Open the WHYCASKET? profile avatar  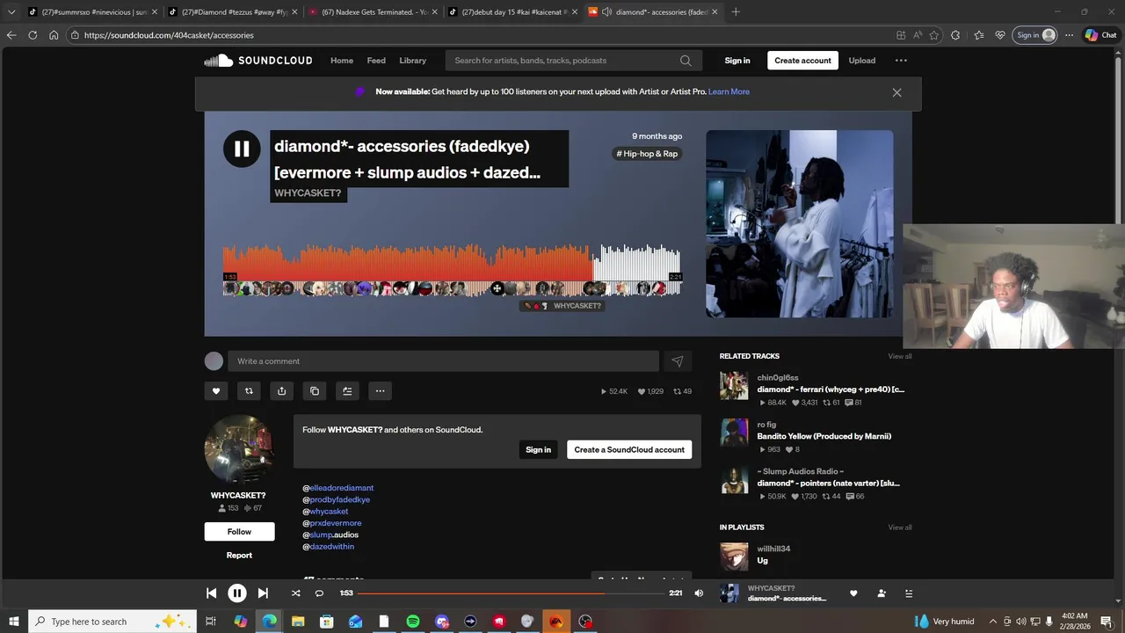(x=239, y=449)
